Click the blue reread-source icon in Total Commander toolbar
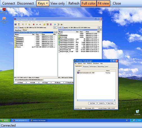Screen dimensions: 142x128 (x=15, y=24)
